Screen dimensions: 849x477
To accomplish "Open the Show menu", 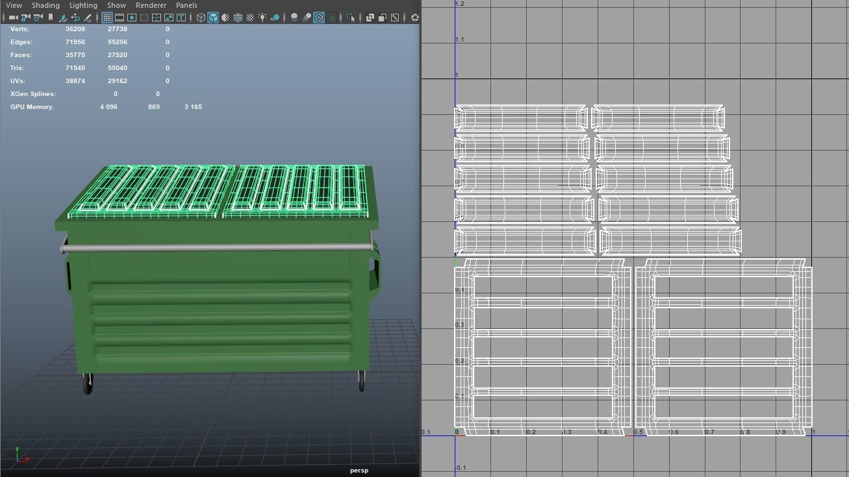I will [116, 5].
